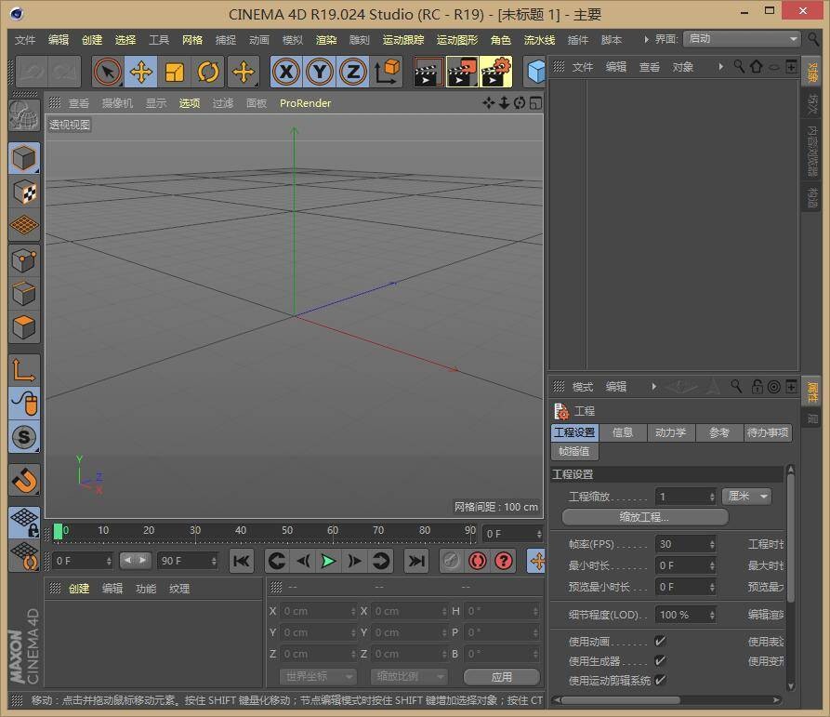Image resolution: width=830 pixels, height=717 pixels.
Task: Open the ProRender viewport menu
Action: coord(306,103)
